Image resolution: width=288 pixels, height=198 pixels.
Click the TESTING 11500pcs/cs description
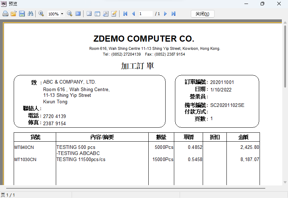81,159
